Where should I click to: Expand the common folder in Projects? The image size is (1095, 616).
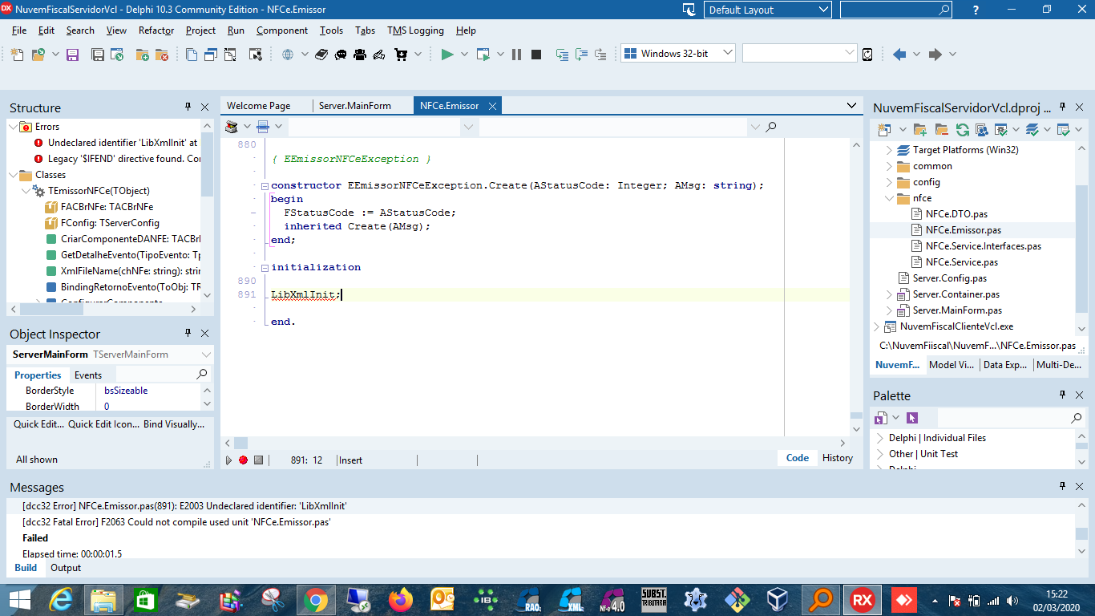(889, 166)
